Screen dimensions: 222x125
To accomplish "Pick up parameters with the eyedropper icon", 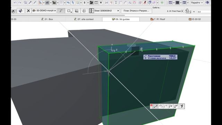I will point(30,2).
